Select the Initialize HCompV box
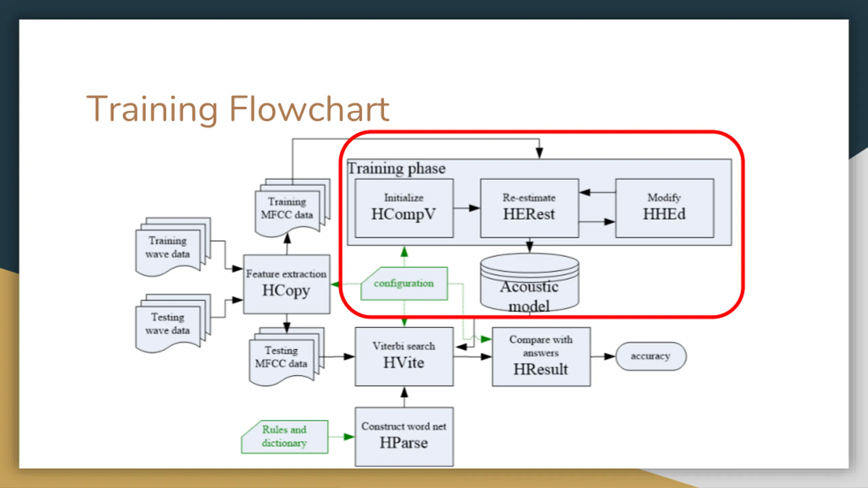Screen dimensions: 868x488 (404, 208)
